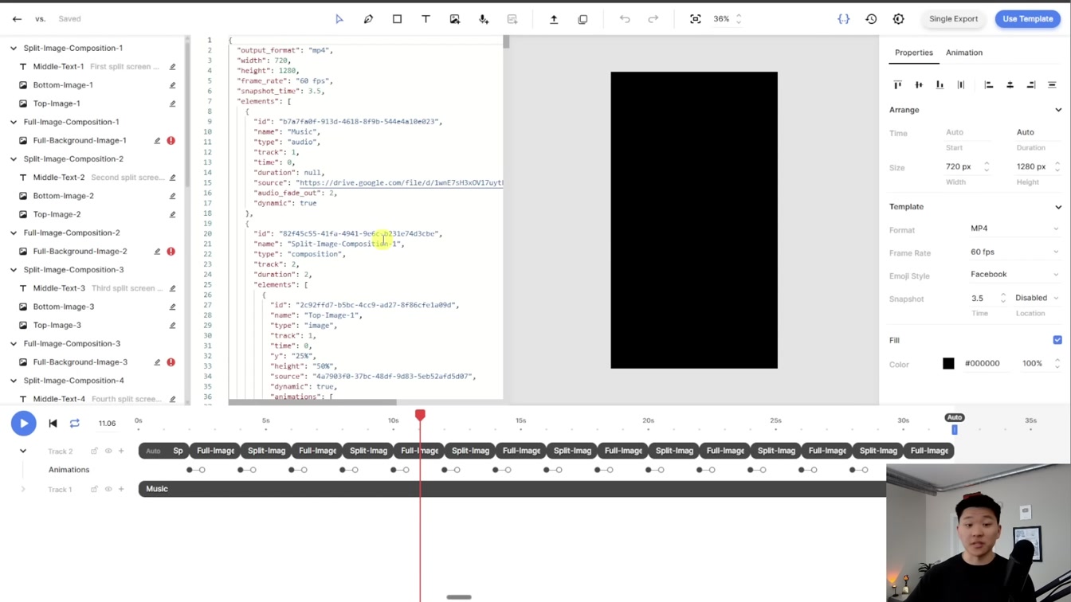Screen dimensions: 1071x602
Task: Toggle the lock on Track 1
Action: point(94,490)
